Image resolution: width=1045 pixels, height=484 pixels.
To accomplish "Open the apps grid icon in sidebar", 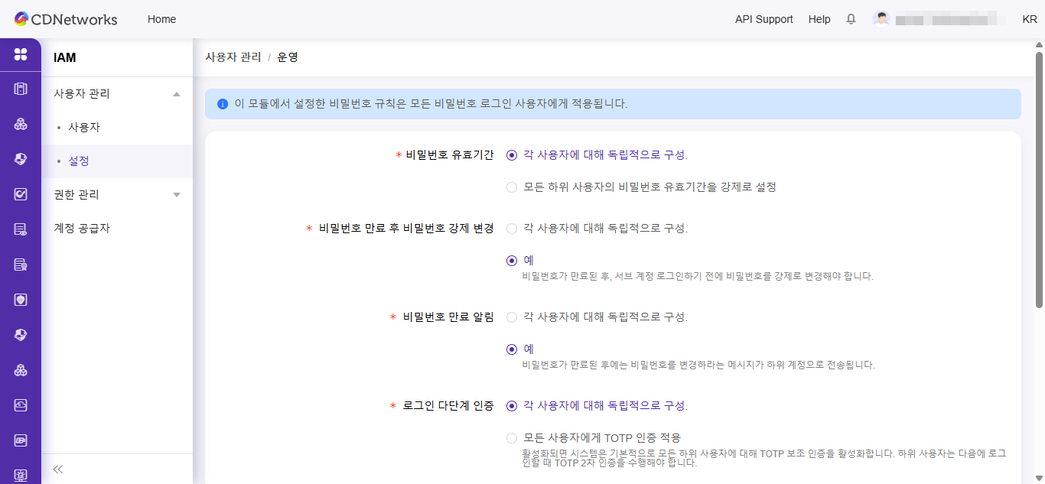I will [20, 55].
